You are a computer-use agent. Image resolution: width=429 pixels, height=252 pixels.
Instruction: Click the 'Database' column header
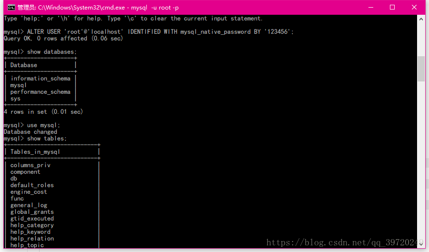(x=23, y=65)
